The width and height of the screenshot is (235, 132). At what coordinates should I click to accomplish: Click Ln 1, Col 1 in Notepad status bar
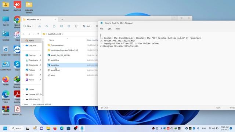click(105, 108)
